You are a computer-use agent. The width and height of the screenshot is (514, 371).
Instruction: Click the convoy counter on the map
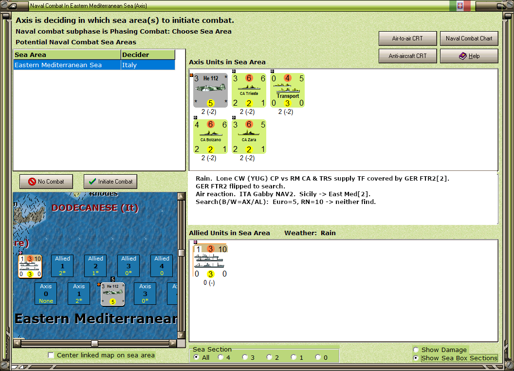[30, 266]
